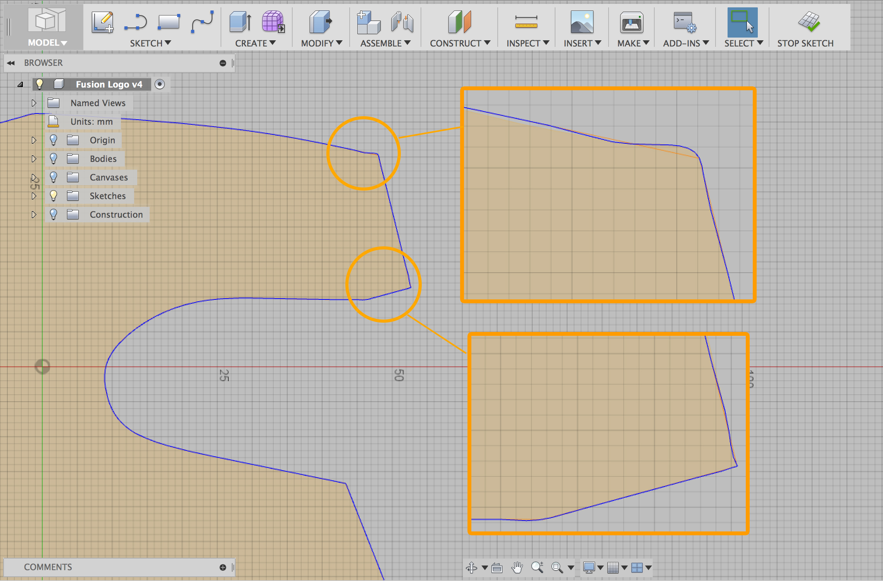This screenshot has height=581, width=883.
Task: Expand the Origin folder
Action: [34, 140]
